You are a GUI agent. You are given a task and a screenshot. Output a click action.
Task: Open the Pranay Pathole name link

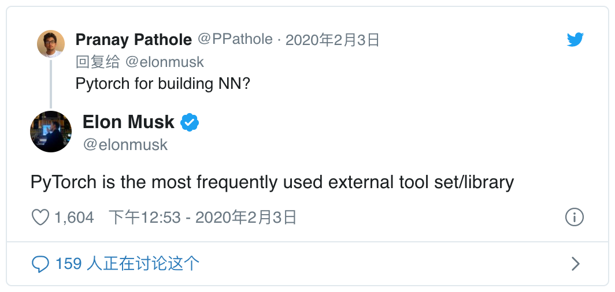coord(134,40)
